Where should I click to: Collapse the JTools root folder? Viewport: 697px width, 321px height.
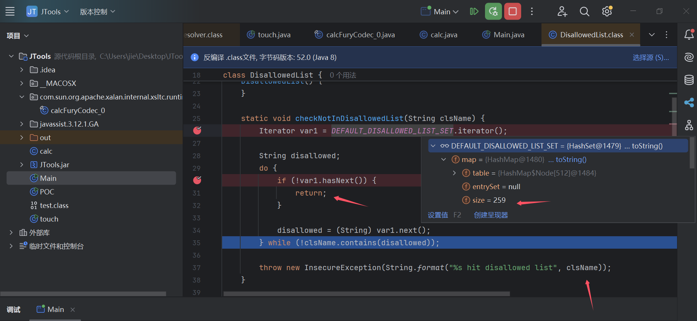[x=11, y=56]
